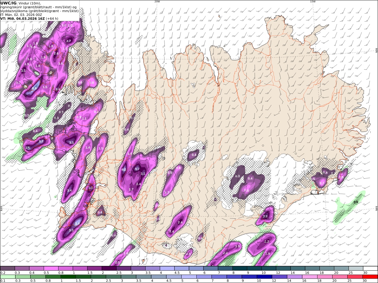The width and height of the screenshot is (378, 283).
Task: Click the 20W longitude label
Action: pos(157,1)
